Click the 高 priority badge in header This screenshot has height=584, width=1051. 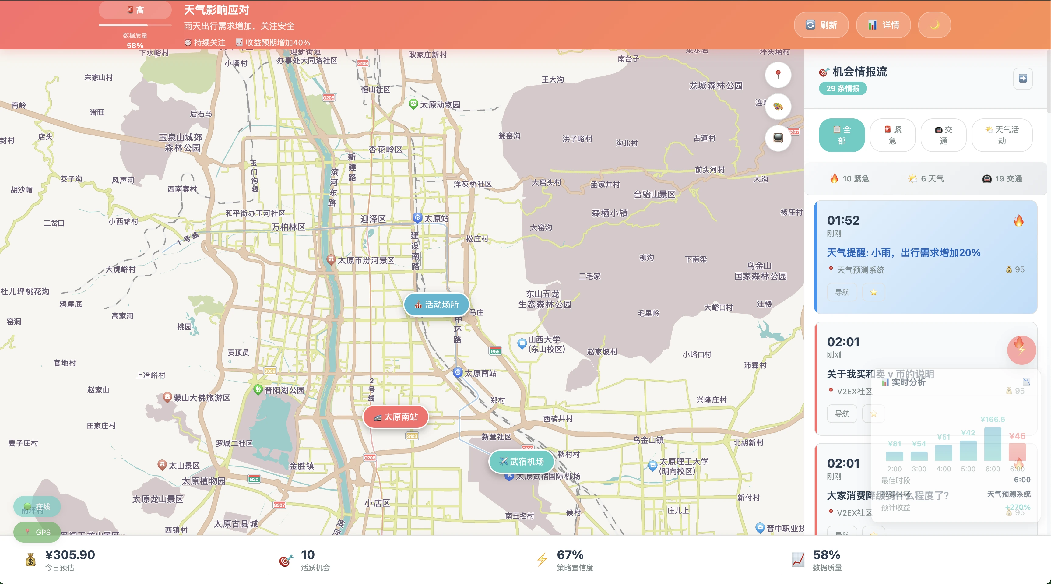pos(135,10)
